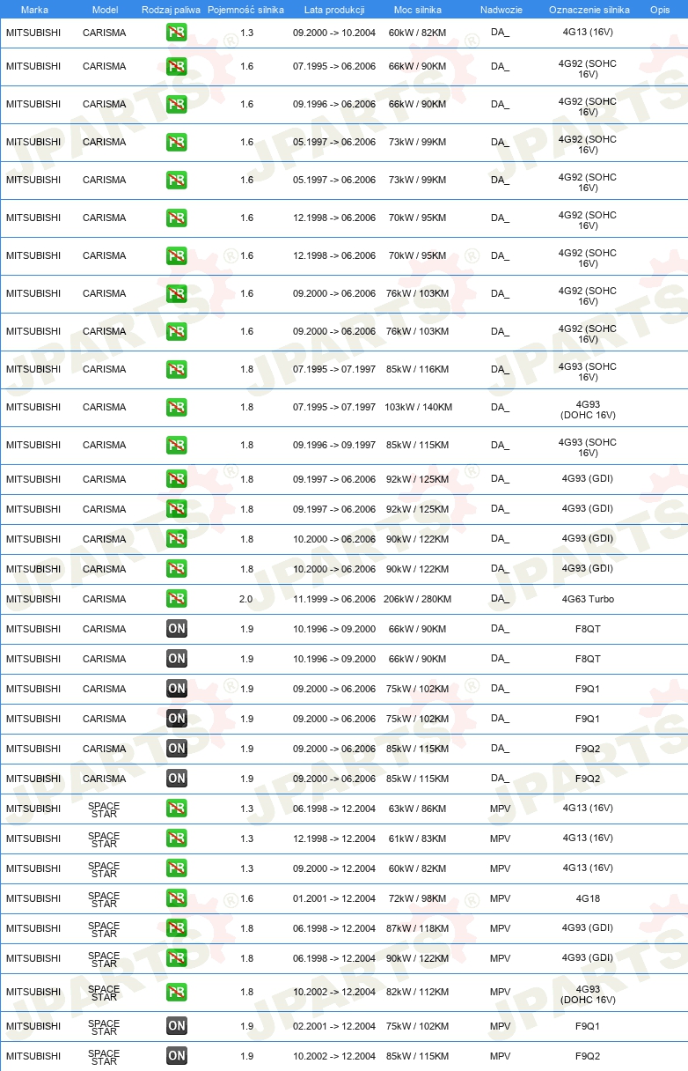
Task: Select the 87kW / 118KM power cell
Action: tap(417, 928)
